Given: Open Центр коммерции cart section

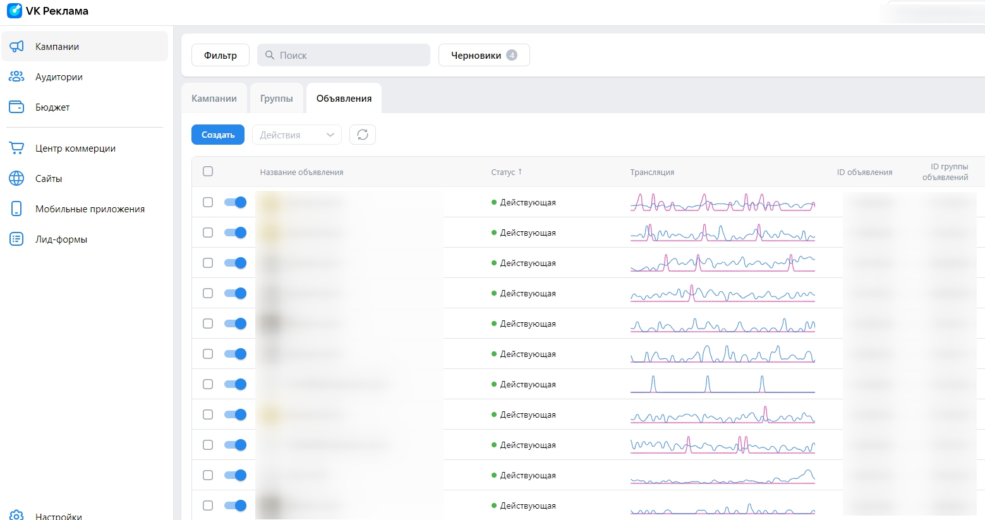Looking at the screenshot, I should pos(85,148).
